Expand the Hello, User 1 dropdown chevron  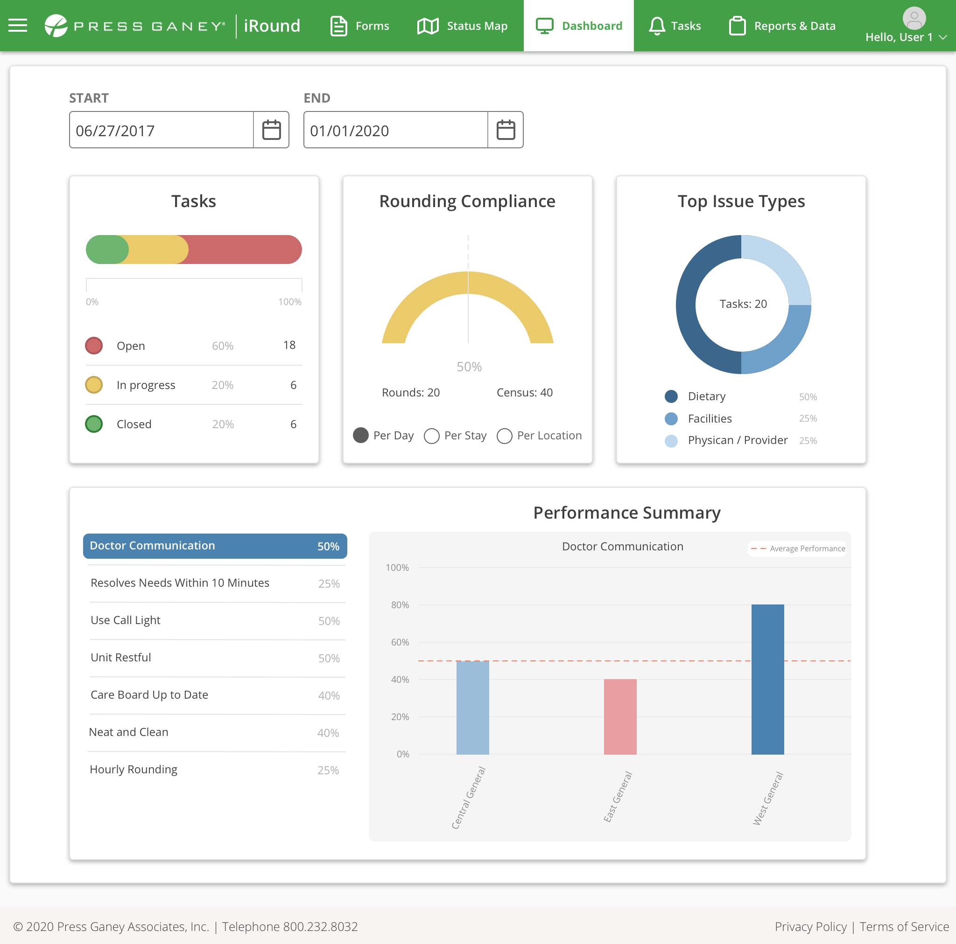[942, 37]
